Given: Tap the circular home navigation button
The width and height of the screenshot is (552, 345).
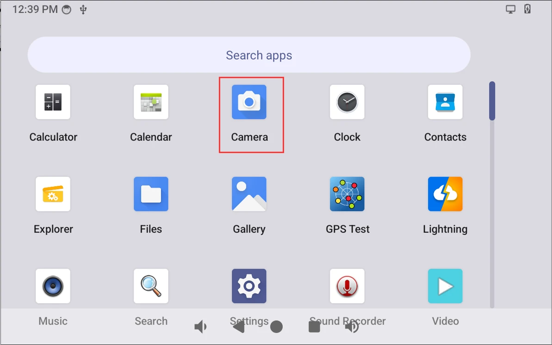Looking at the screenshot, I should (x=276, y=327).
